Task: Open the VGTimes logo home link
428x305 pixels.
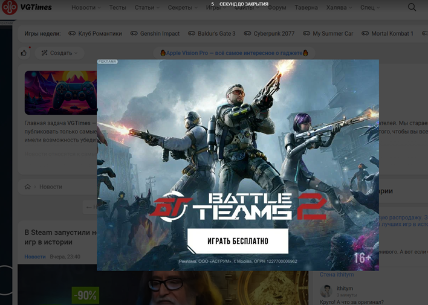Action: coord(27,7)
